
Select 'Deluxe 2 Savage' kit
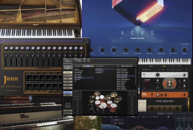click(x=121, y=86)
